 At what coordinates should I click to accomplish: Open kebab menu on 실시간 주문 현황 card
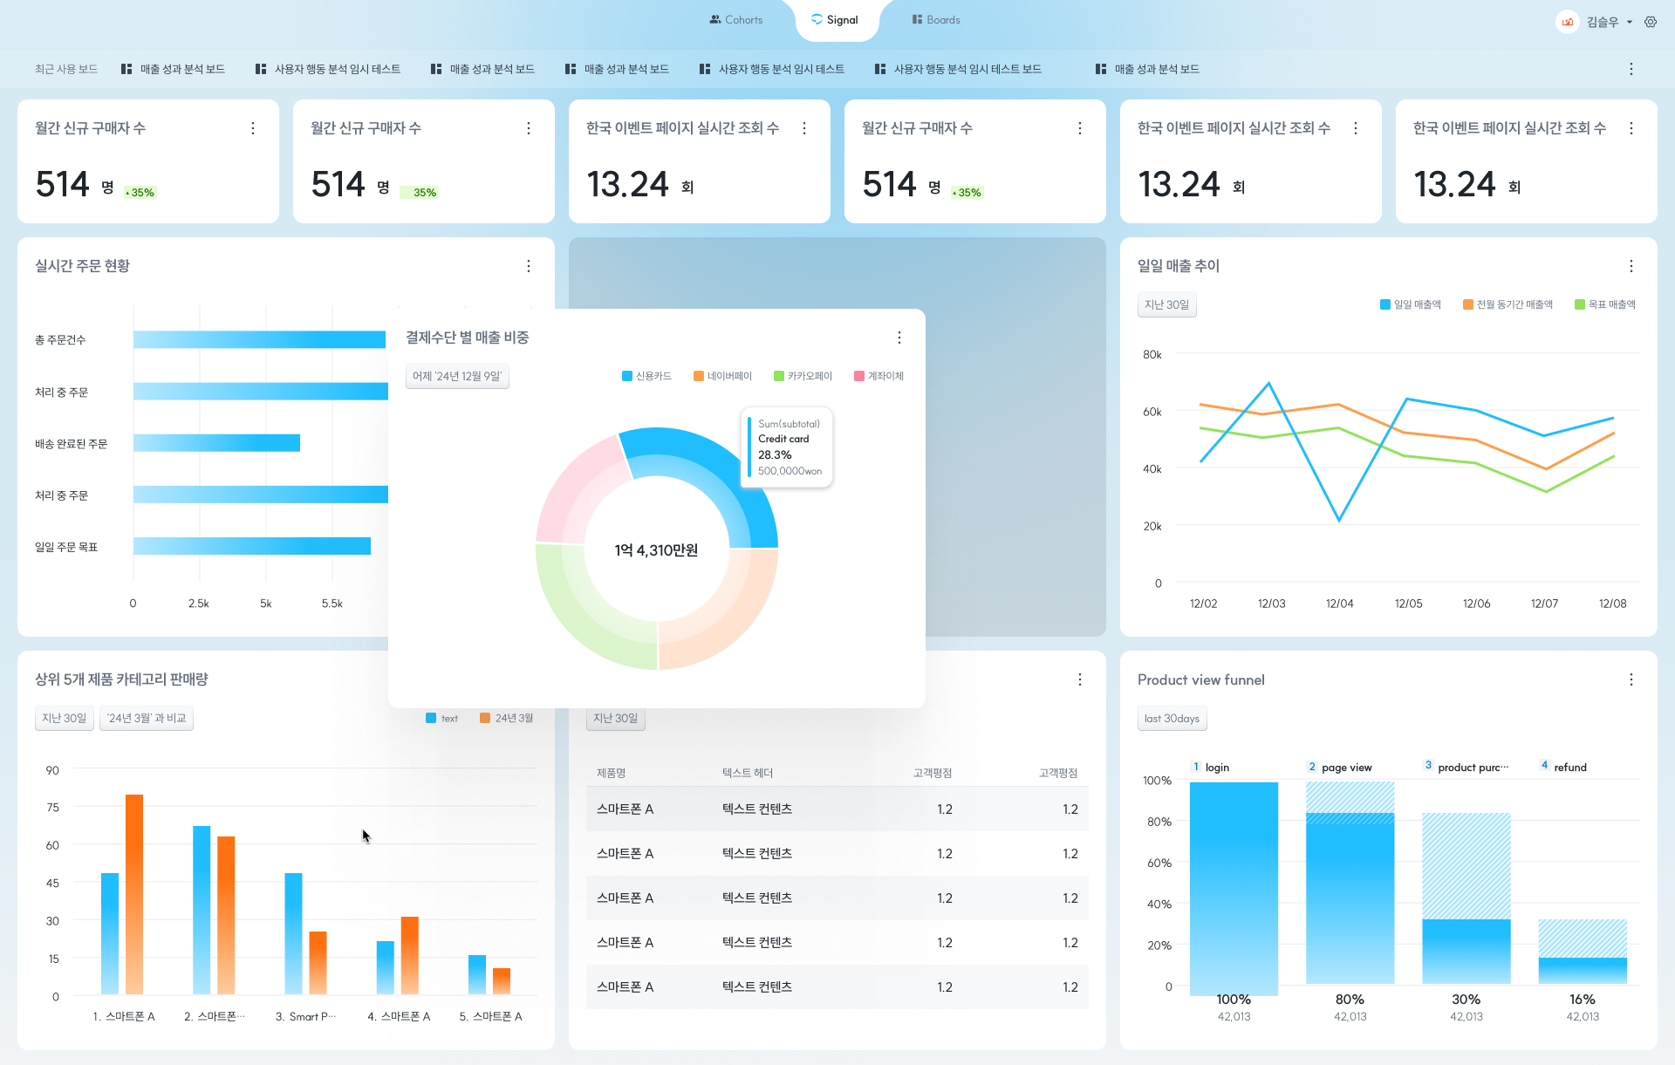(x=529, y=266)
